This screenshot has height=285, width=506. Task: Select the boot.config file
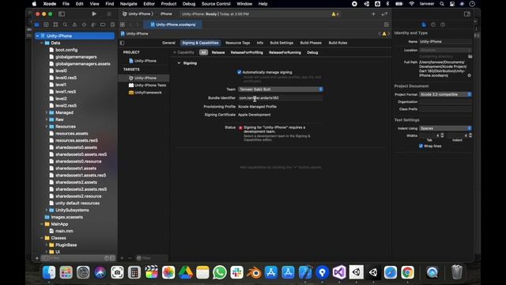(x=66, y=50)
